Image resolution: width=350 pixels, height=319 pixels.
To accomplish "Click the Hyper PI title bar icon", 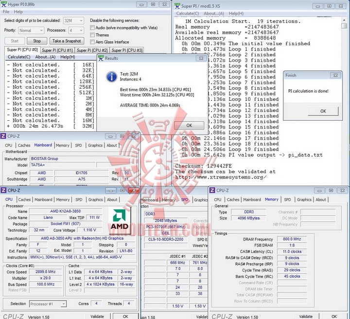I will [3, 4].
